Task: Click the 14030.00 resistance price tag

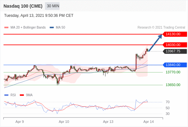Action: 175,45
